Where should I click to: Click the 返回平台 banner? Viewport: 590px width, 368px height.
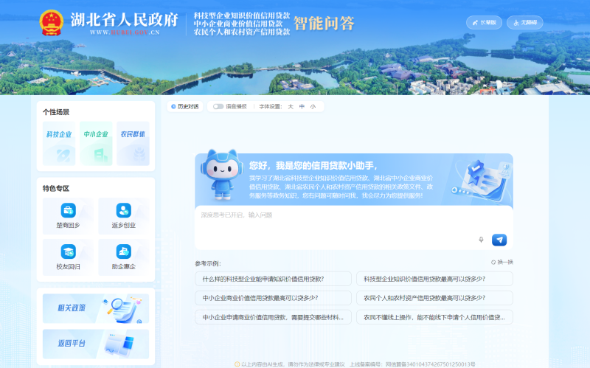coord(96,344)
